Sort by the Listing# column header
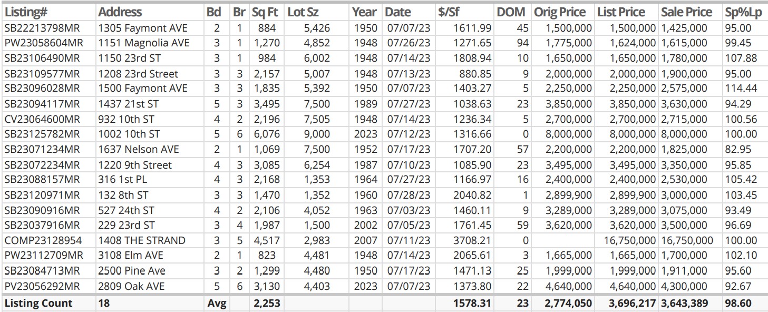The height and width of the screenshot is (312, 768). coord(25,12)
